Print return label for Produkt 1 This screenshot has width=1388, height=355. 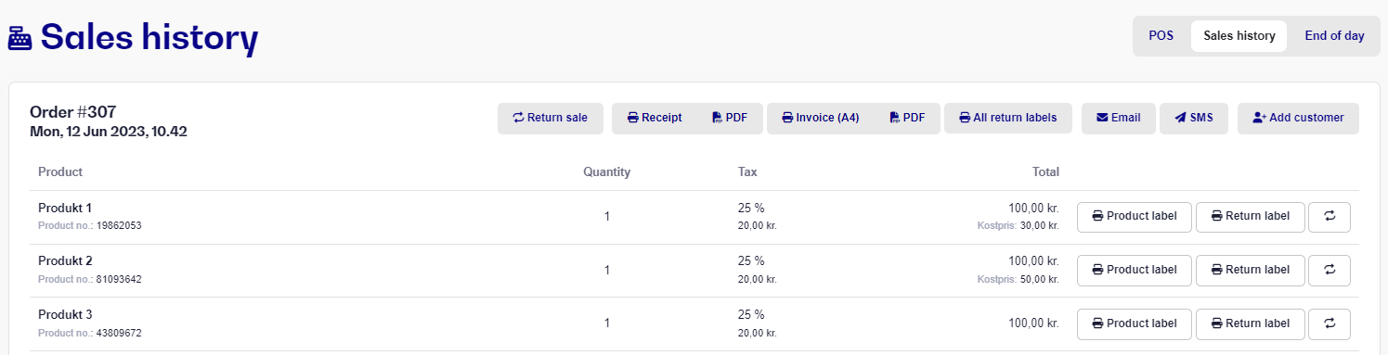tap(1250, 217)
